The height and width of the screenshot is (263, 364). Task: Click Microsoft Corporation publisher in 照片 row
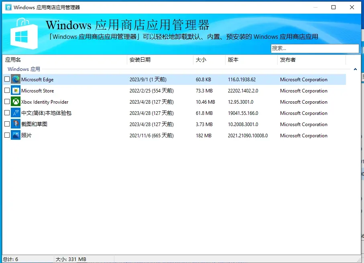click(304, 136)
